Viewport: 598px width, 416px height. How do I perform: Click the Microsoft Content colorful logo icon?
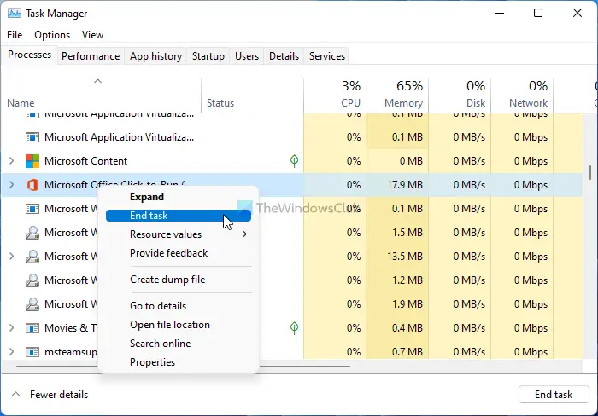coord(32,161)
